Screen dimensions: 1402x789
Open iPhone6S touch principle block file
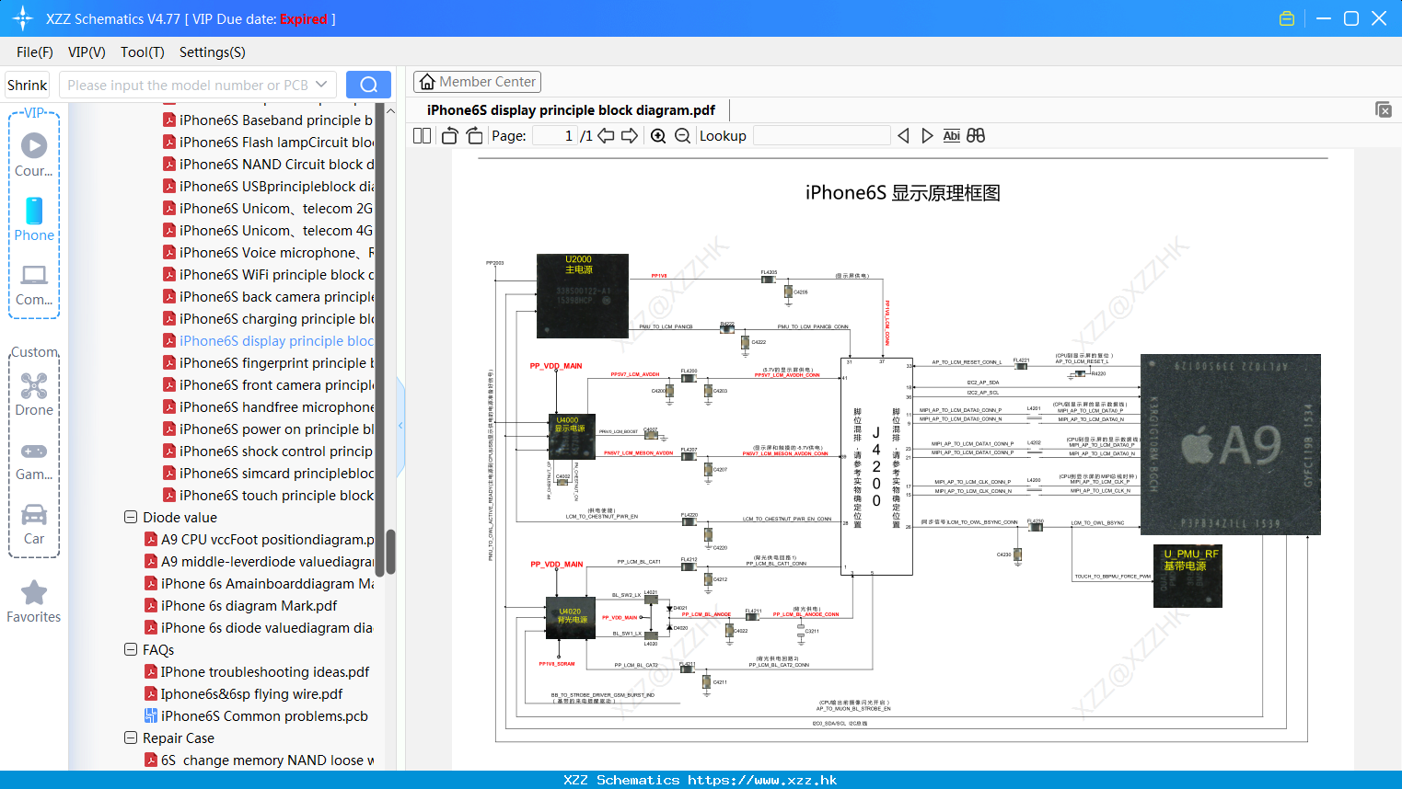(x=268, y=495)
